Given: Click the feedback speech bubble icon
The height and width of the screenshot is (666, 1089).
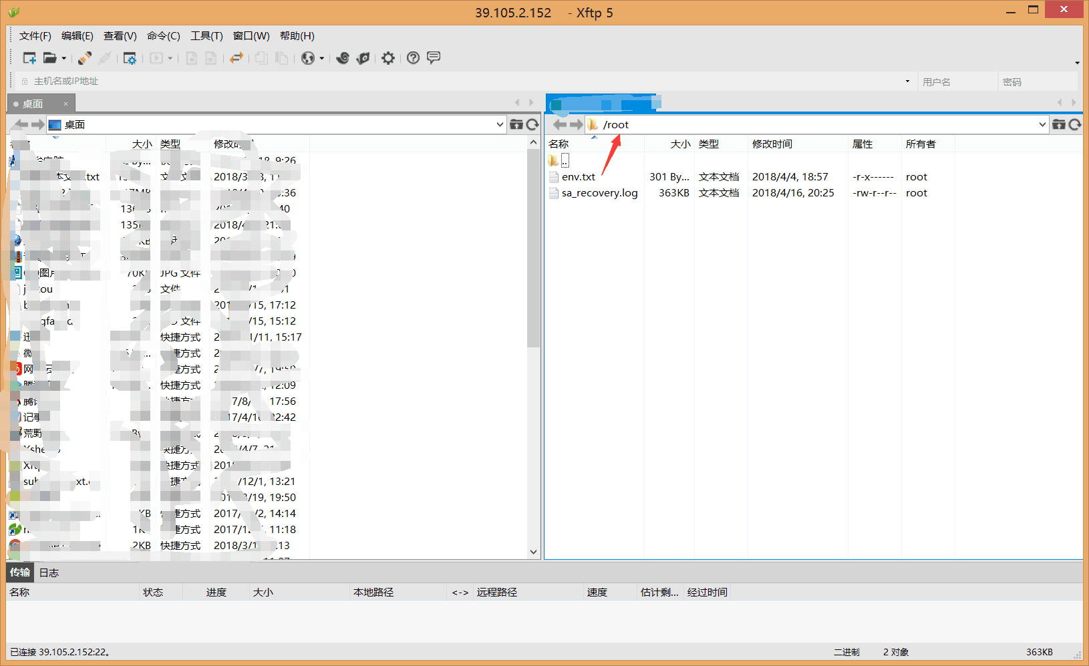Looking at the screenshot, I should [x=434, y=58].
